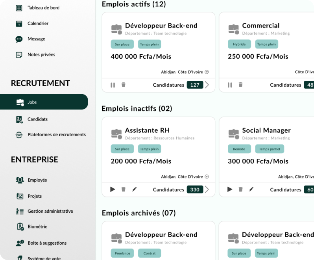Click Sur place tag on Assistante RH

tap(122, 149)
